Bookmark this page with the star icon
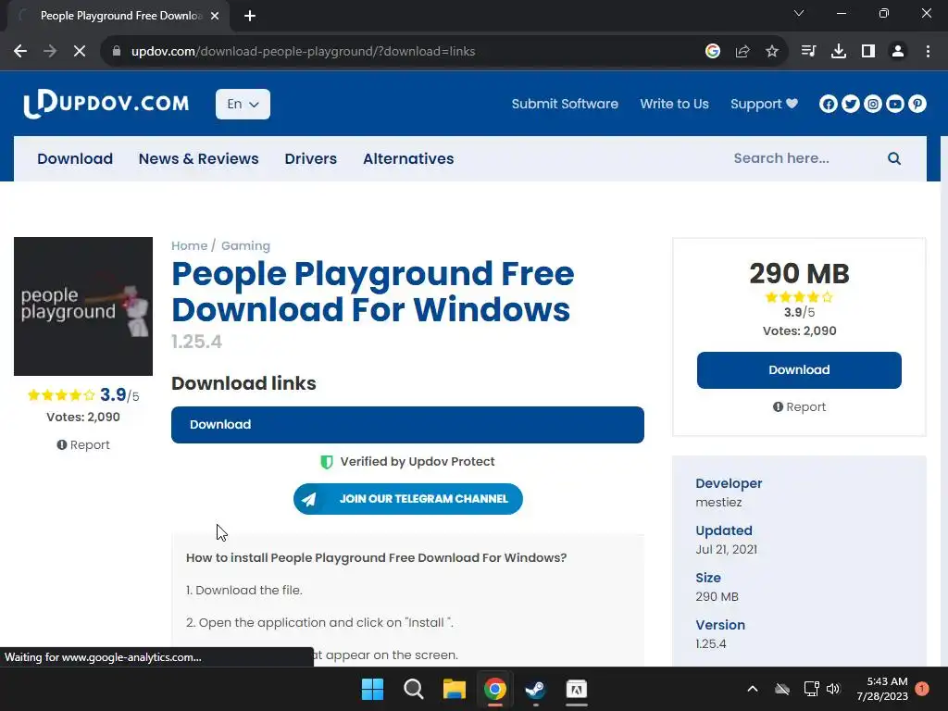 pyautogui.click(x=772, y=52)
